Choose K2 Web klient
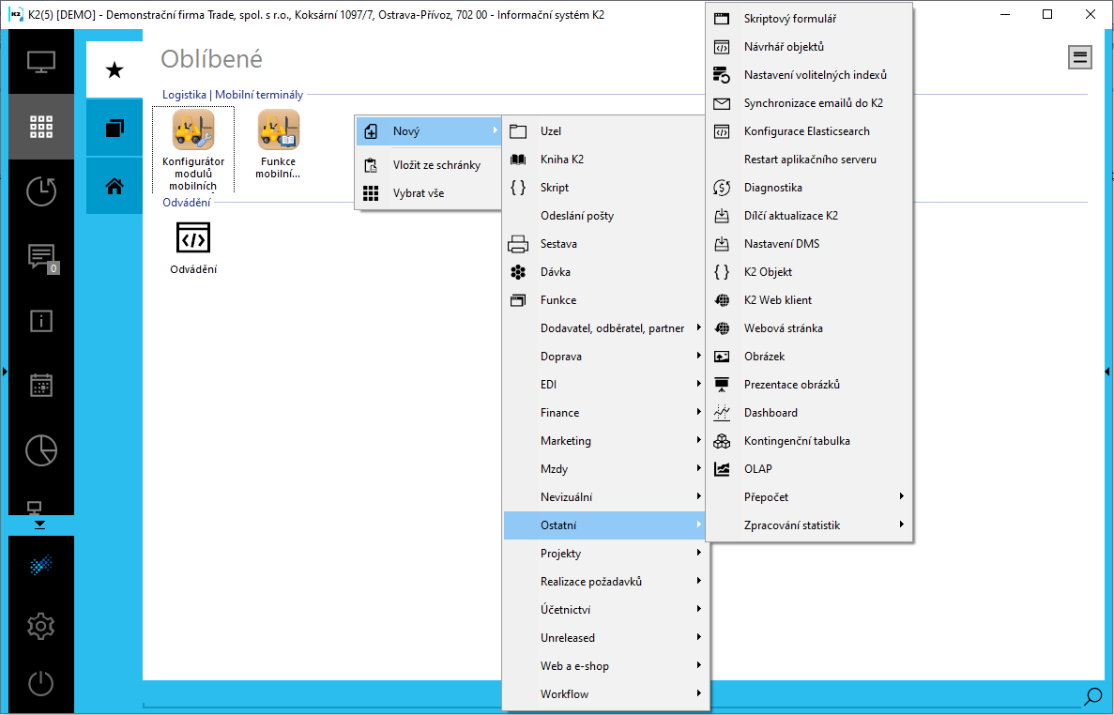 pos(809,300)
